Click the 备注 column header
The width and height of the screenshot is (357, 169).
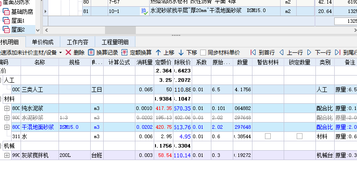click(x=346, y=62)
